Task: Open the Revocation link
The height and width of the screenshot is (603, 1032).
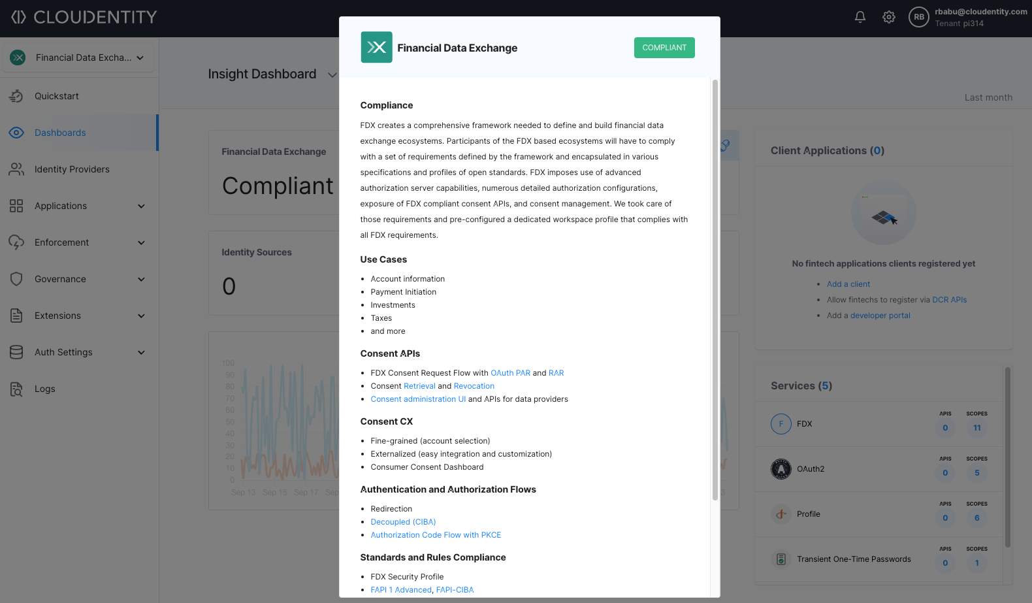Action: [474, 386]
